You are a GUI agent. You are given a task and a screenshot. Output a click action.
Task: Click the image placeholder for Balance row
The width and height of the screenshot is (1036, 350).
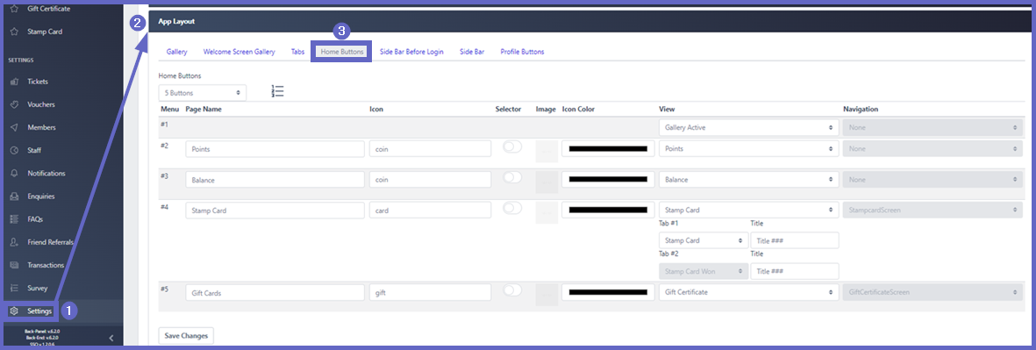[x=547, y=182]
